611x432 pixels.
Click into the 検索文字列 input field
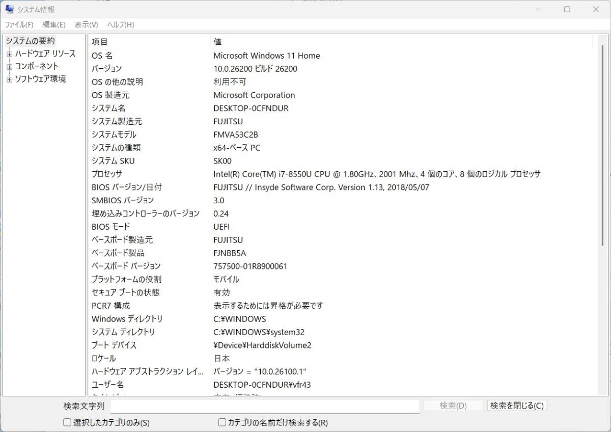265,406
